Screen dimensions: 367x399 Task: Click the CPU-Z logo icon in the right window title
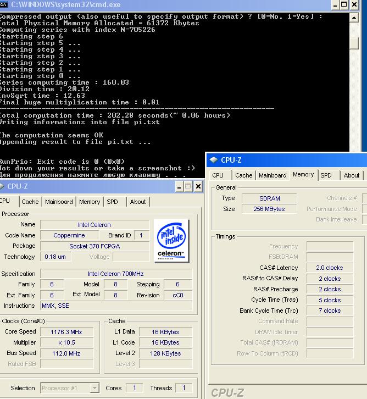coord(213,160)
